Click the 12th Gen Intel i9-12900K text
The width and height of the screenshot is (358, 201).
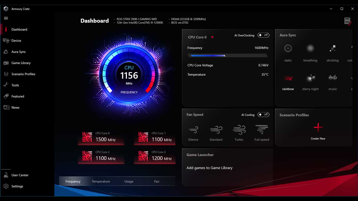click(140, 23)
